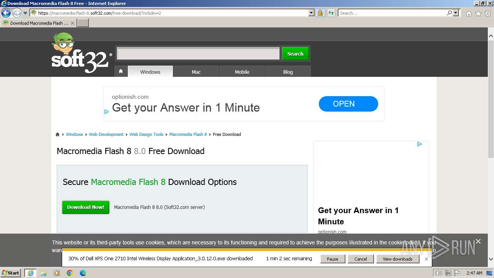Click the Soft32 logo
494x278 pixels.
(x=81, y=53)
